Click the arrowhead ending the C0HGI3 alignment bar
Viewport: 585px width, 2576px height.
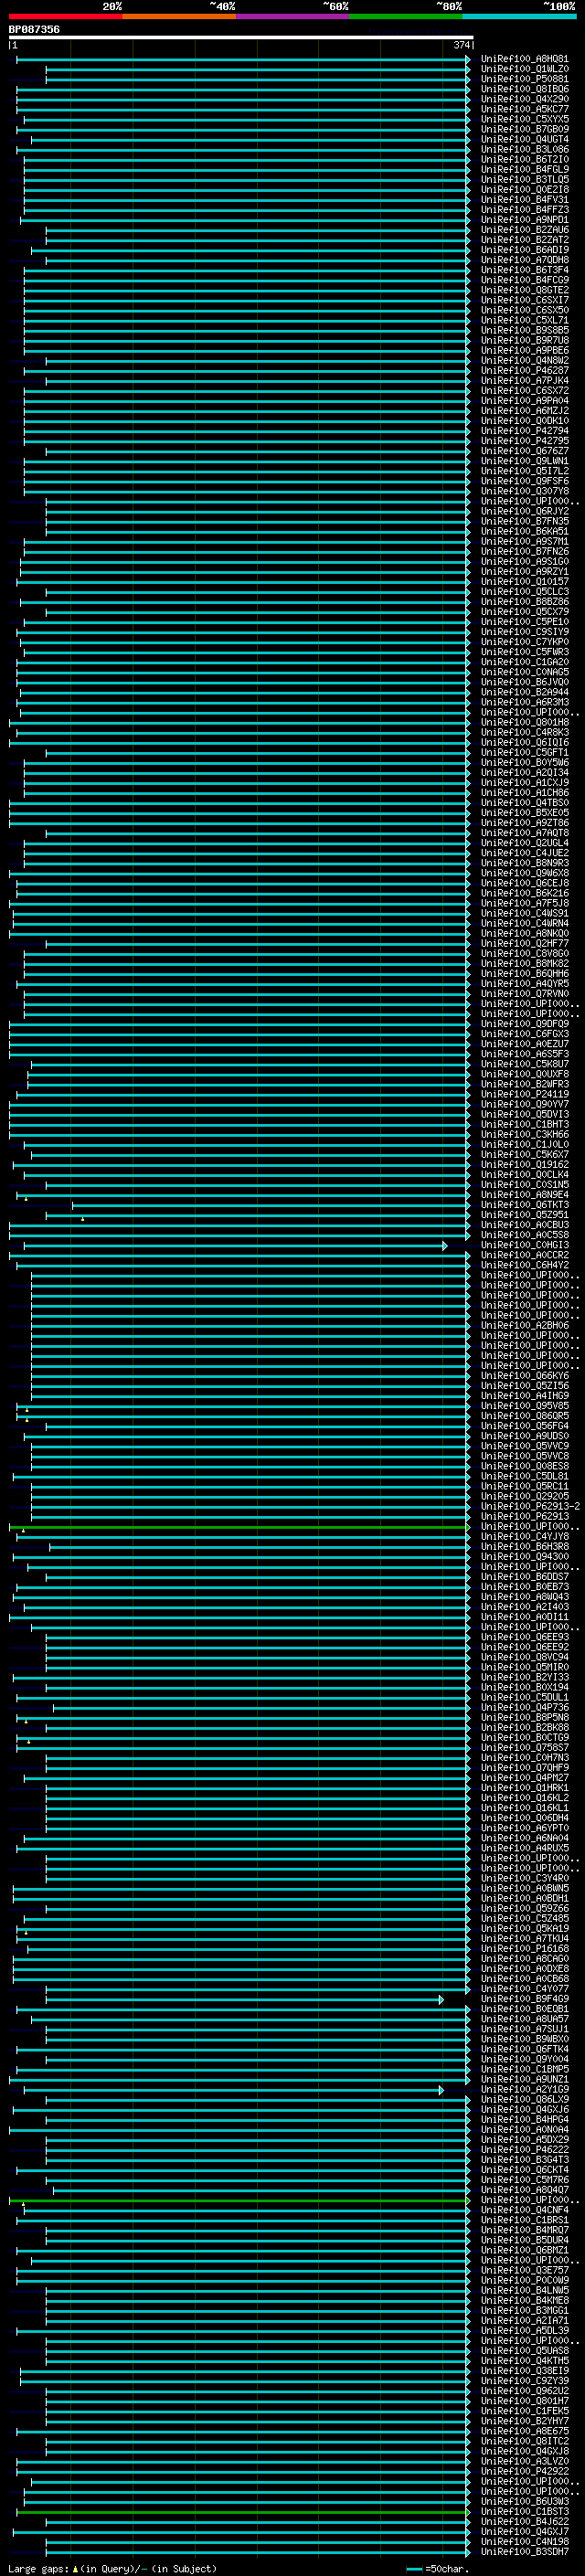pos(445,1245)
